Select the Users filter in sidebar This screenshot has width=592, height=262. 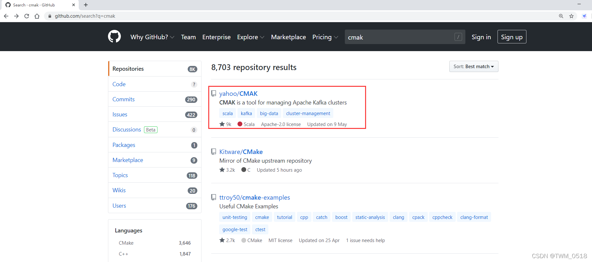click(155, 206)
